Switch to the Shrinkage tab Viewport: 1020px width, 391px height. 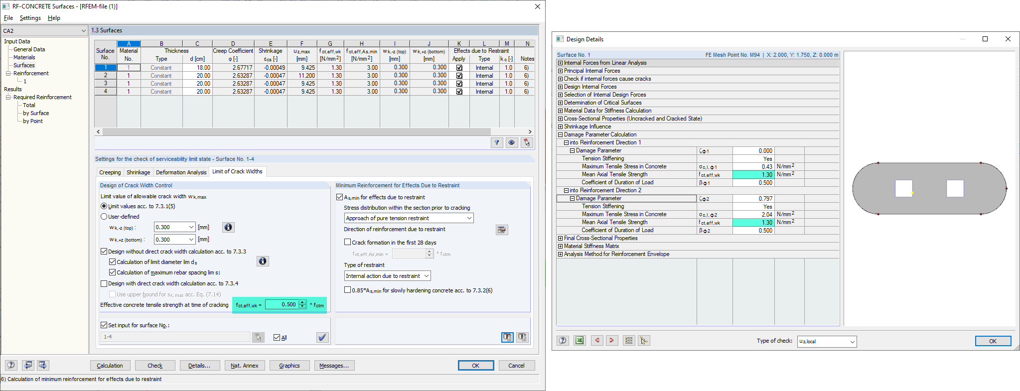[x=138, y=172]
